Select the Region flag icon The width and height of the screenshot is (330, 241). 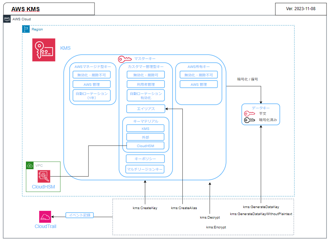tap(26, 29)
